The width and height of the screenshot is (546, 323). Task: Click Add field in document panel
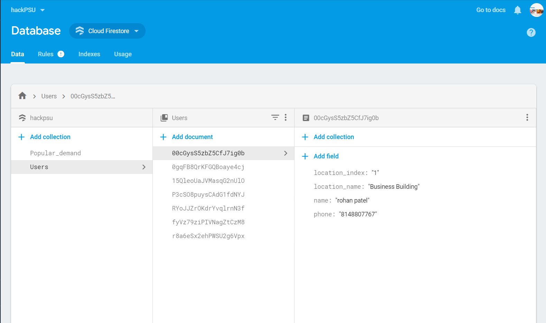tap(326, 156)
